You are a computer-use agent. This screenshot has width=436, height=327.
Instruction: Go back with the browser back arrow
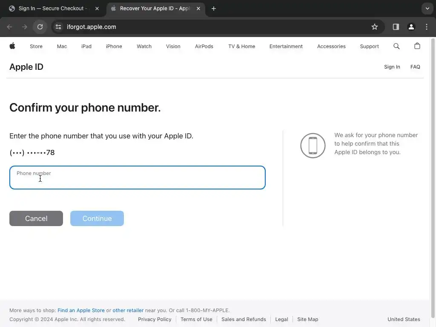9,27
